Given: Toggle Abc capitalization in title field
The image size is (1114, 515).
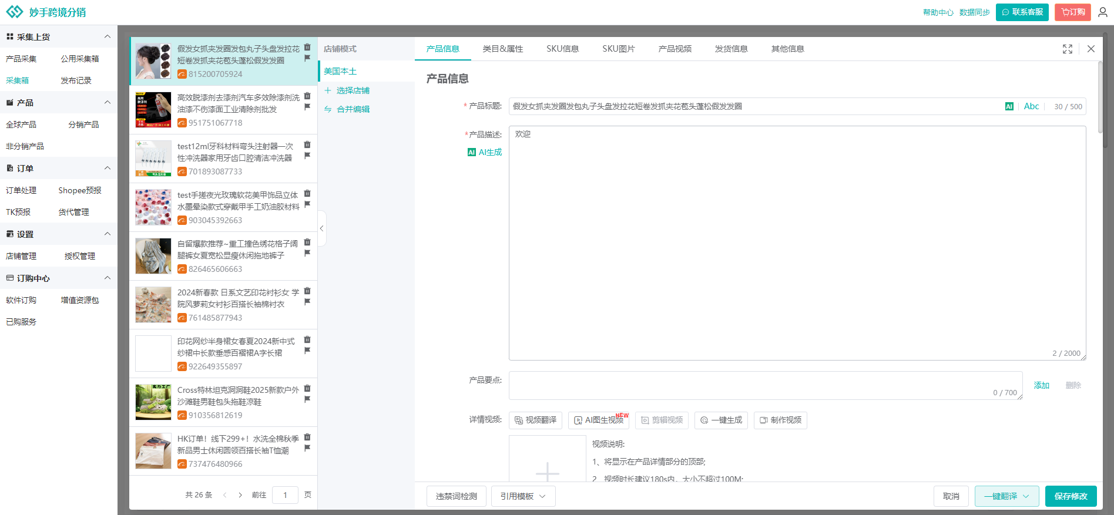Looking at the screenshot, I should [1031, 106].
